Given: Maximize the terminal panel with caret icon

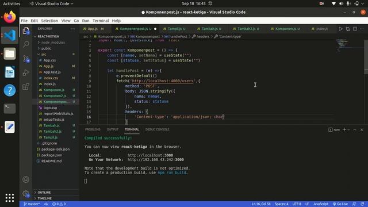Looking at the screenshot, I should (355, 129).
